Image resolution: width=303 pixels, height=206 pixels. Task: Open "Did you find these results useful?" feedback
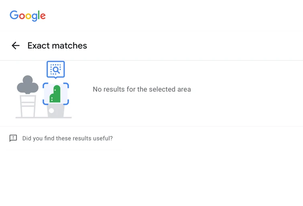(x=67, y=138)
